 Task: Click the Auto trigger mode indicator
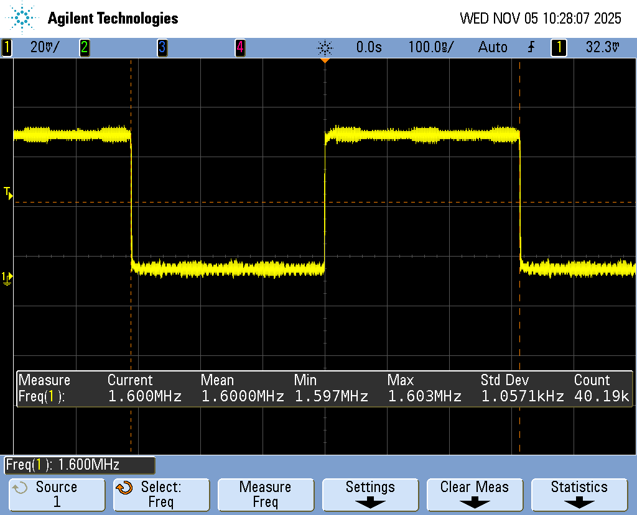tap(493, 47)
